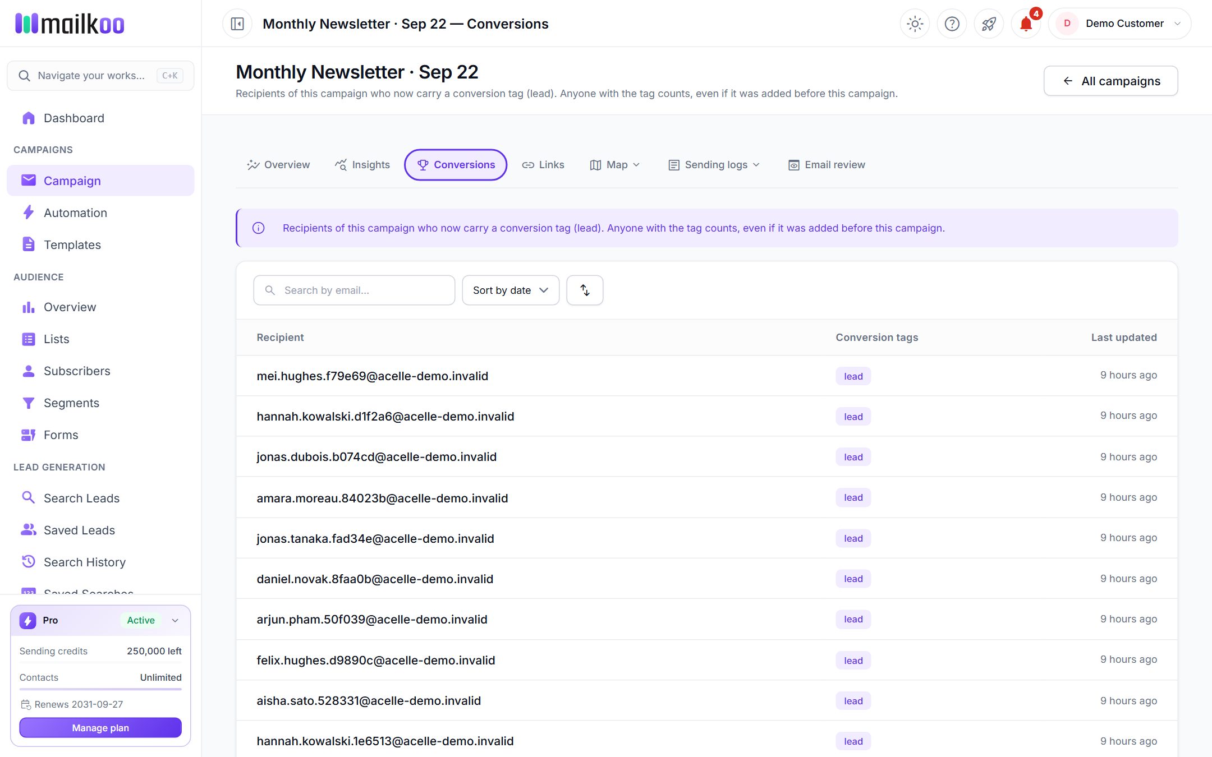Open Subscribers in sidebar

pos(100,371)
